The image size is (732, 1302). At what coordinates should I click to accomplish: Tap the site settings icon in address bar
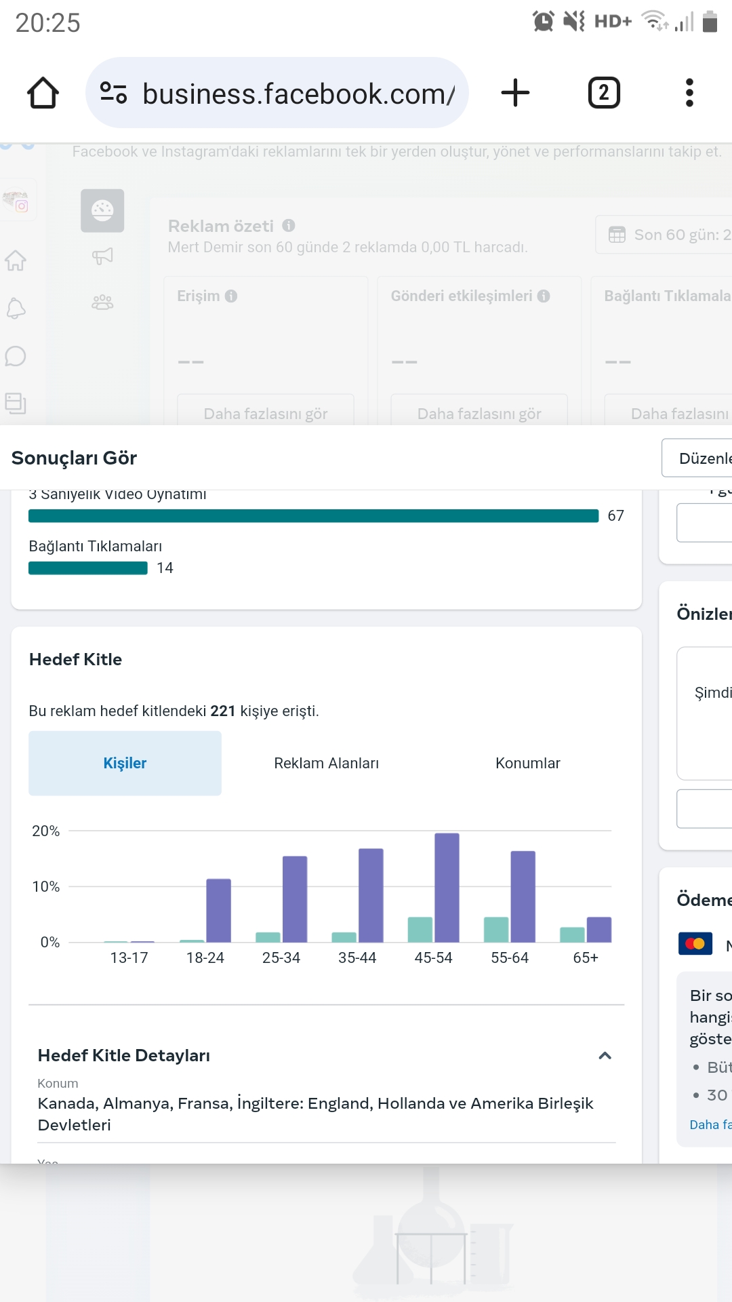[113, 92]
